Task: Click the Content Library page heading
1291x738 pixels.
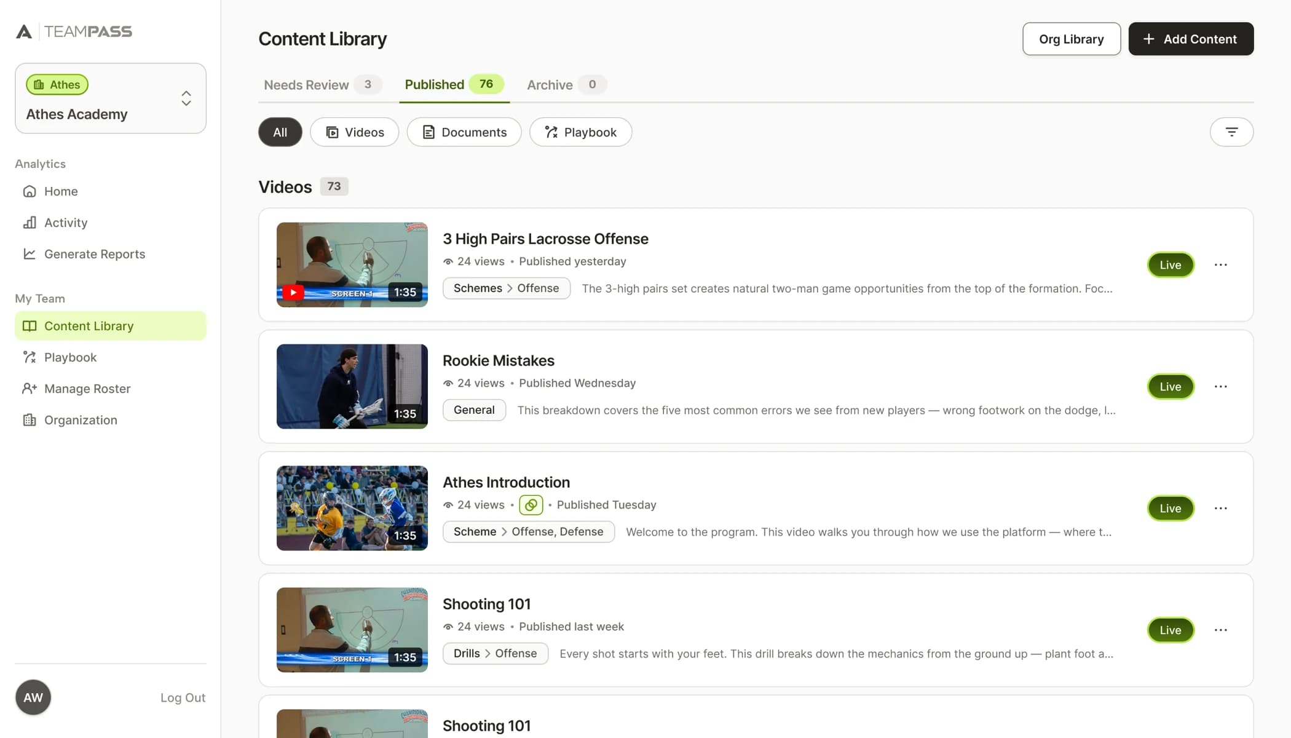Action: click(x=323, y=39)
